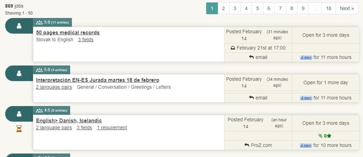The height and width of the screenshot is (157, 363).
Task: Click the green paperclip quotes icon
Action: point(320,136)
